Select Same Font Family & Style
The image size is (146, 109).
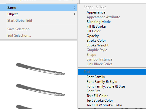[102, 82]
